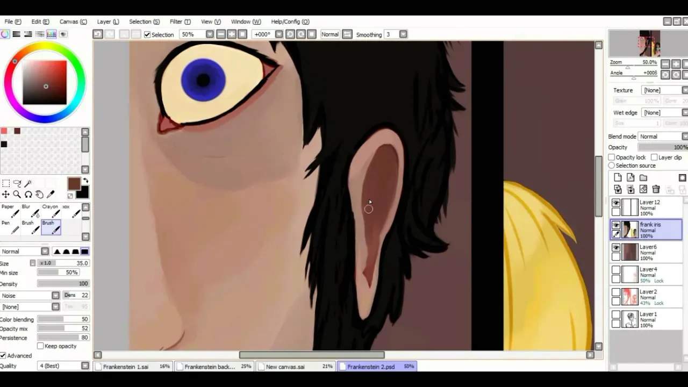Select the Lasso tool
688x387 pixels.
pos(17,183)
